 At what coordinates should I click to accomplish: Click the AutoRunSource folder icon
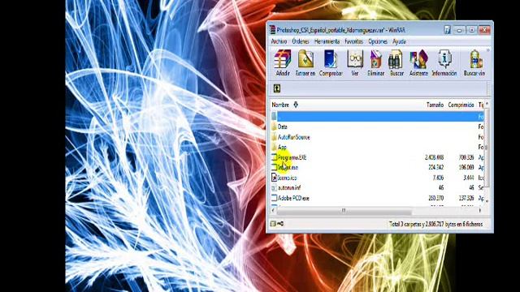(274, 137)
